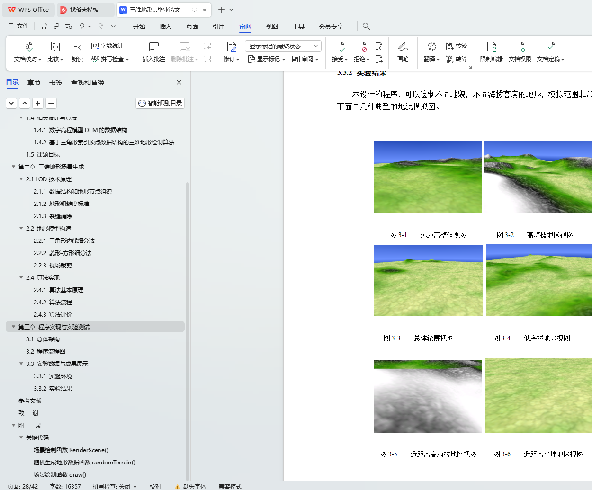The width and height of the screenshot is (592, 490).
Task: Click the 接受 accept changes icon
Action: [x=340, y=46]
